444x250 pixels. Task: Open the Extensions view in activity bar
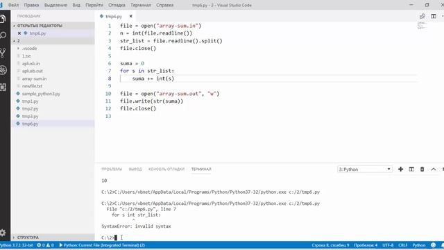point(3,87)
